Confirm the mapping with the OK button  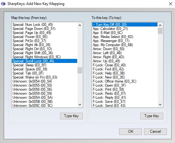pos(131,131)
